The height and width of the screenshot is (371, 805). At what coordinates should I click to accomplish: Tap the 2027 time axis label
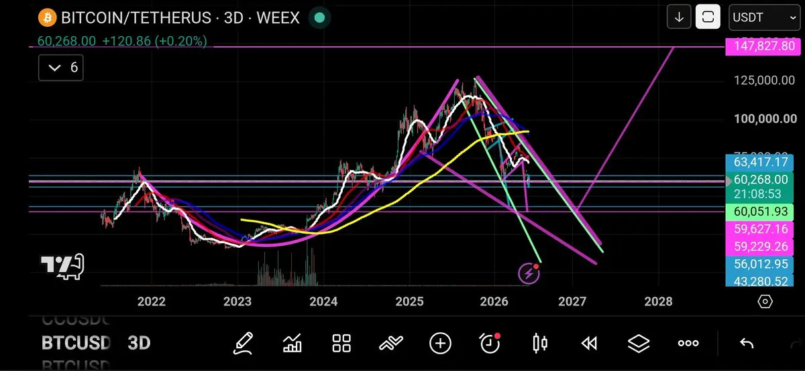click(x=573, y=301)
